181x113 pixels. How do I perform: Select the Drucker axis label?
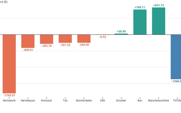click(121, 101)
